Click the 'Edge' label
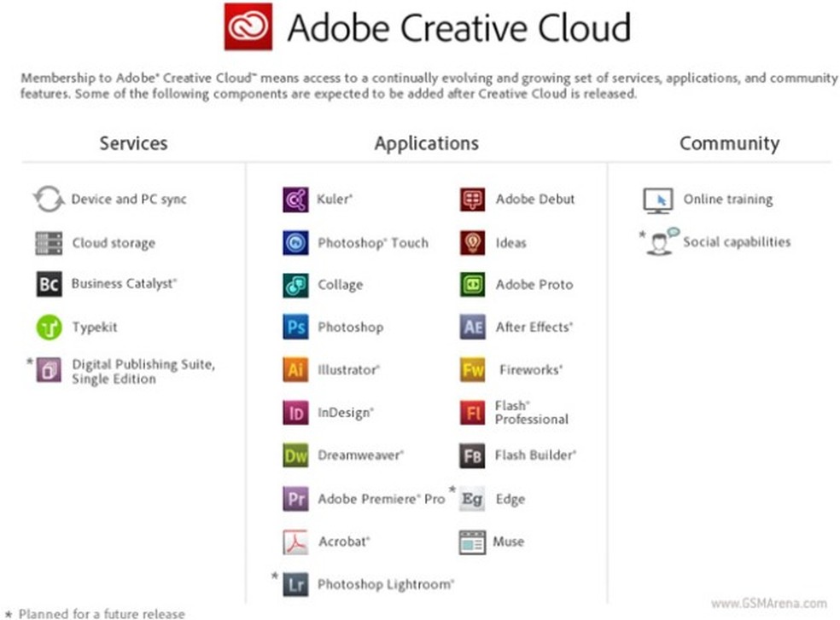The width and height of the screenshot is (840, 620). coord(510,500)
